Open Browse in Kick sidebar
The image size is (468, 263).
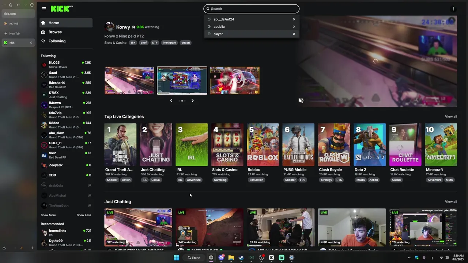coord(66,32)
